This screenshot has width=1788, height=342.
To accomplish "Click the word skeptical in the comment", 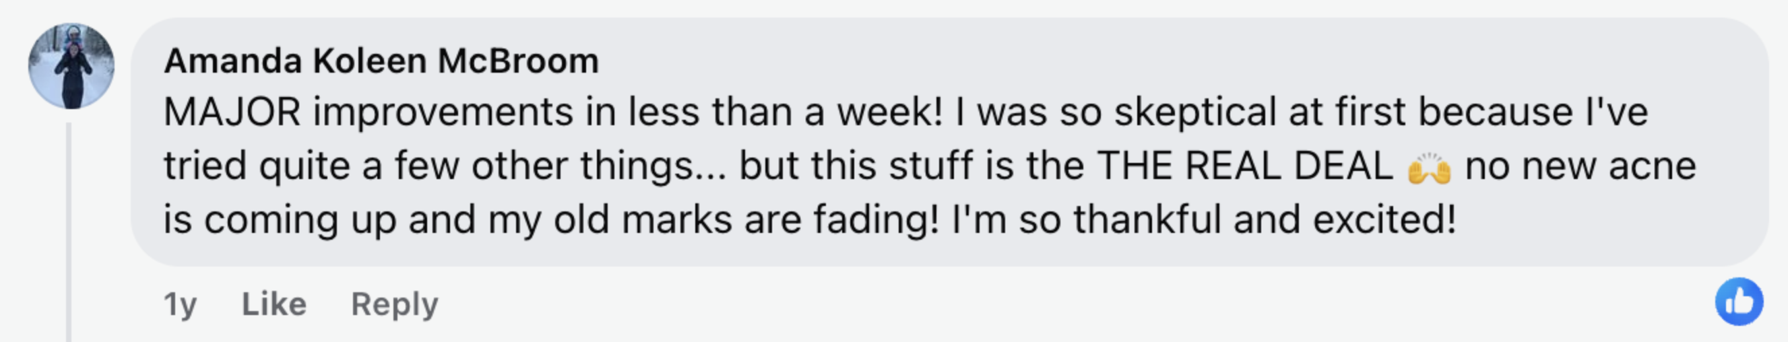I will [x=1194, y=112].
